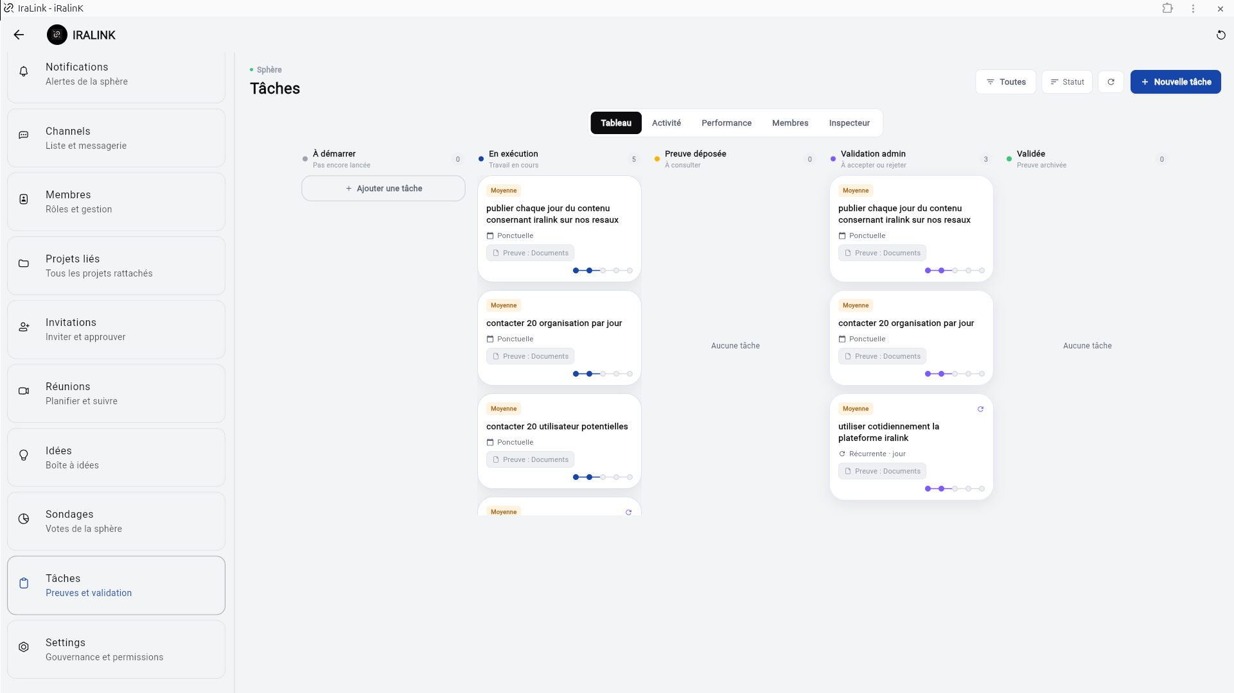Click progress stepper on utiliser cotidiennement card
1234x693 pixels.
[955, 489]
